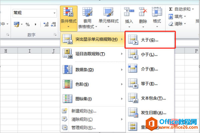The image size is (200, 133).
Task: Select 大于(G) greater than rule
Action: [150, 40]
